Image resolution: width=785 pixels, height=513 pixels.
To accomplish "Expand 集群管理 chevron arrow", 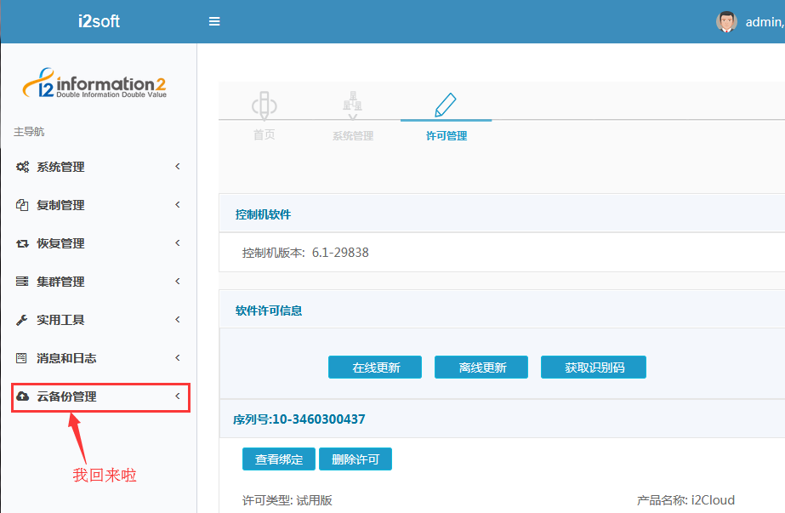I will pos(177,282).
